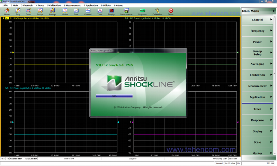Open the Average toolbar icon
Image resolution: width=277 pixels, height=166 pixels.
(52, 12)
